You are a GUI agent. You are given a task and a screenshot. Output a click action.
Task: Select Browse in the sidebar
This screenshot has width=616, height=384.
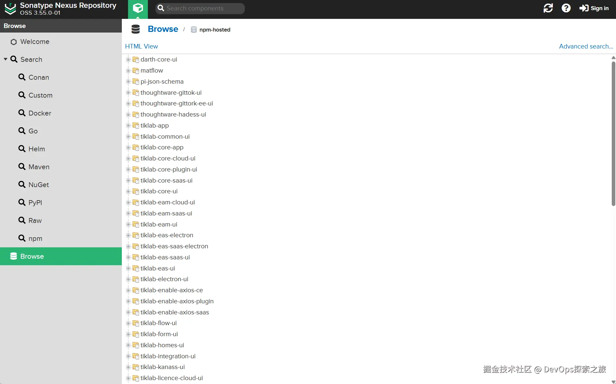point(61,256)
